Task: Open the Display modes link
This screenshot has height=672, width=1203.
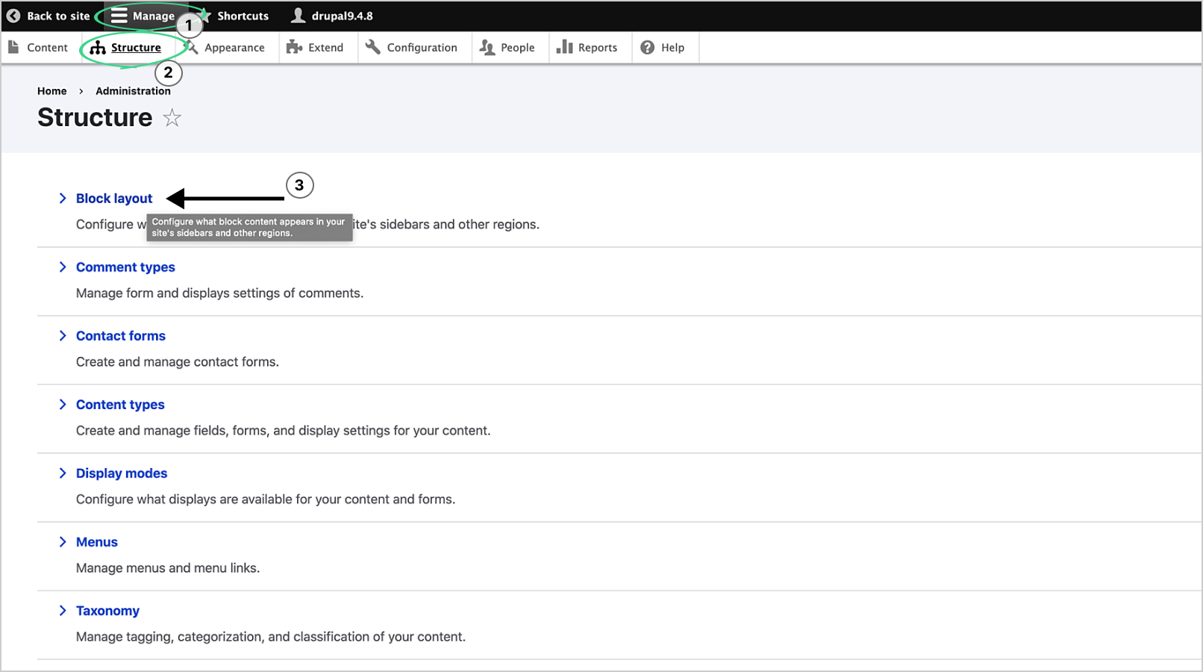Action: pos(122,473)
